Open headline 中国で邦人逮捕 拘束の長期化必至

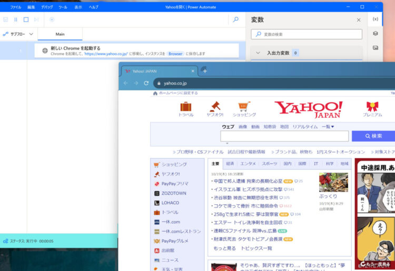248,181
